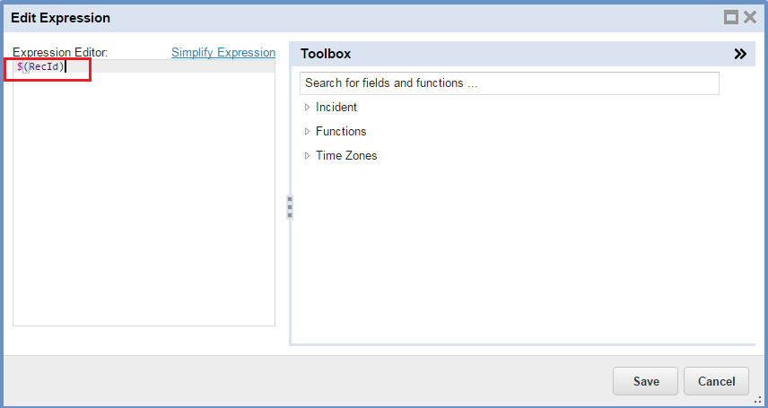Expand the Functions node arrow
The width and height of the screenshot is (768, 408).
point(307,132)
